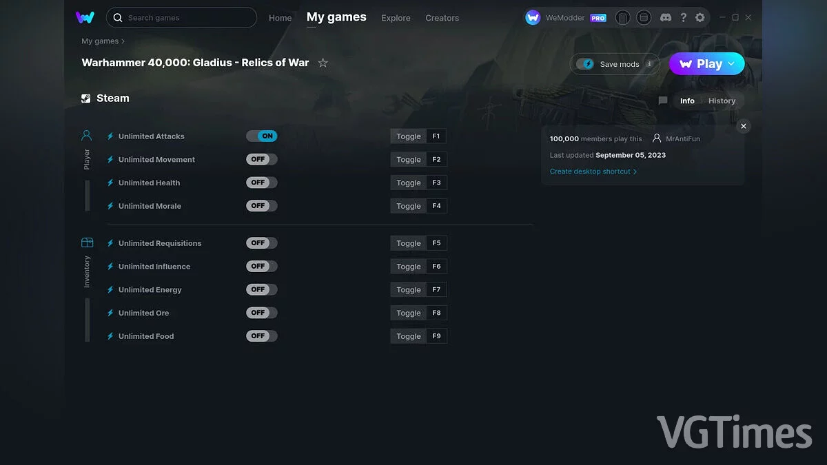This screenshot has height=465, width=827.
Task: Enable the Unlimited Food switch
Action: (x=262, y=336)
